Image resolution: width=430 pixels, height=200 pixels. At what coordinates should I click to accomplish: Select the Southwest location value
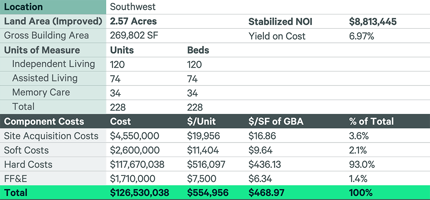133,7
